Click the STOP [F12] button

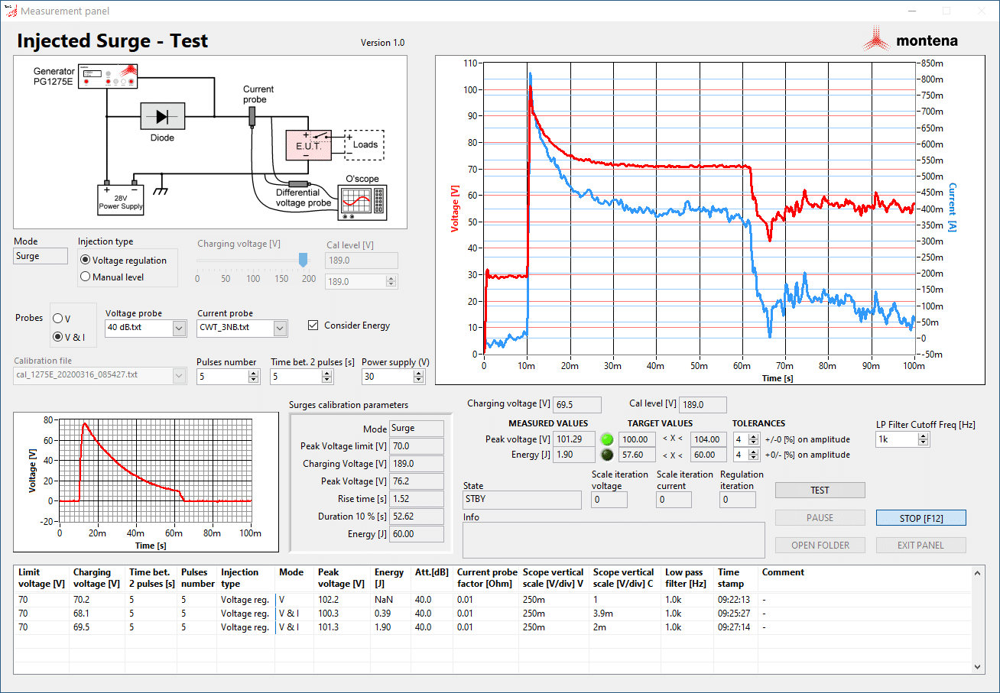click(920, 517)
